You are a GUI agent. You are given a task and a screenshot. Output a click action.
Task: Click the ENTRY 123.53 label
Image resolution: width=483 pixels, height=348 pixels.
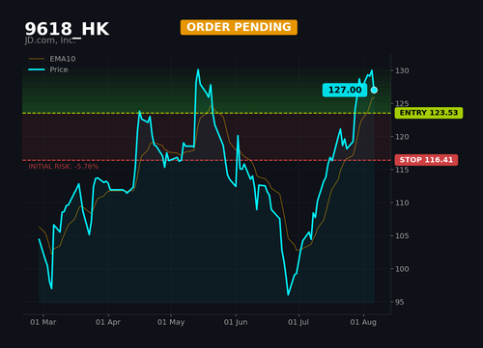click(x=429, y=113)
